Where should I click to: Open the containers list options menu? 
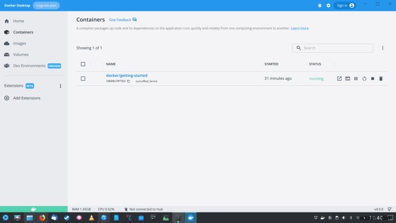pyautogui.click(x=382, y=48)
